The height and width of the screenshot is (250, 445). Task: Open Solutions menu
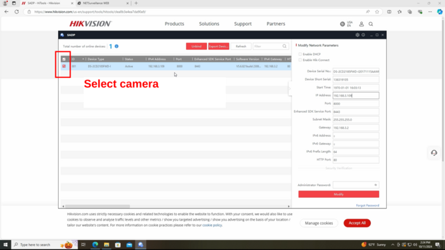pyautogui.click(x=209, y=24)
